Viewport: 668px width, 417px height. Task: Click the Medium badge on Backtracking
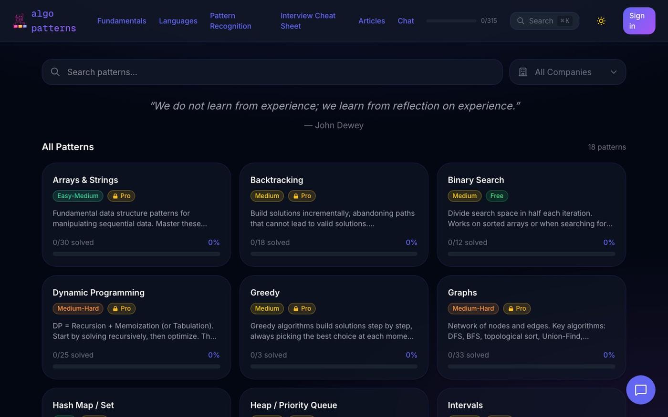tap(267, 196)
